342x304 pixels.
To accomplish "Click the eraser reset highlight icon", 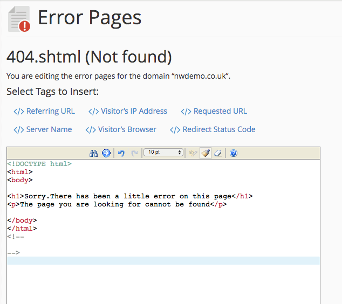I will tap(218, 153).
